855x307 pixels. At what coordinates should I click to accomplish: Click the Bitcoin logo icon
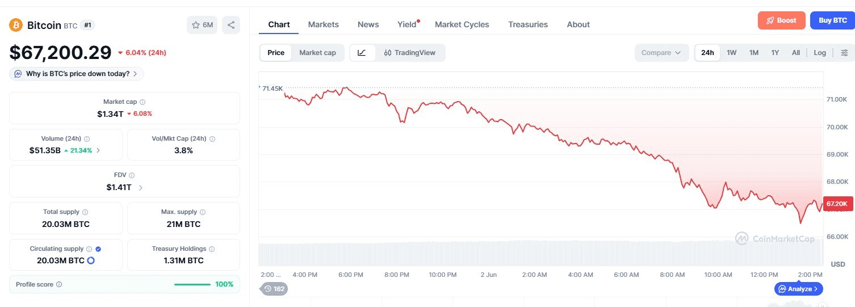(15, 25)
